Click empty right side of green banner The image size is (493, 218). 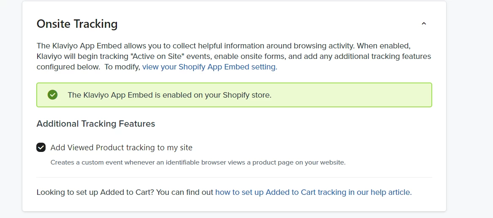click(359, 95)
